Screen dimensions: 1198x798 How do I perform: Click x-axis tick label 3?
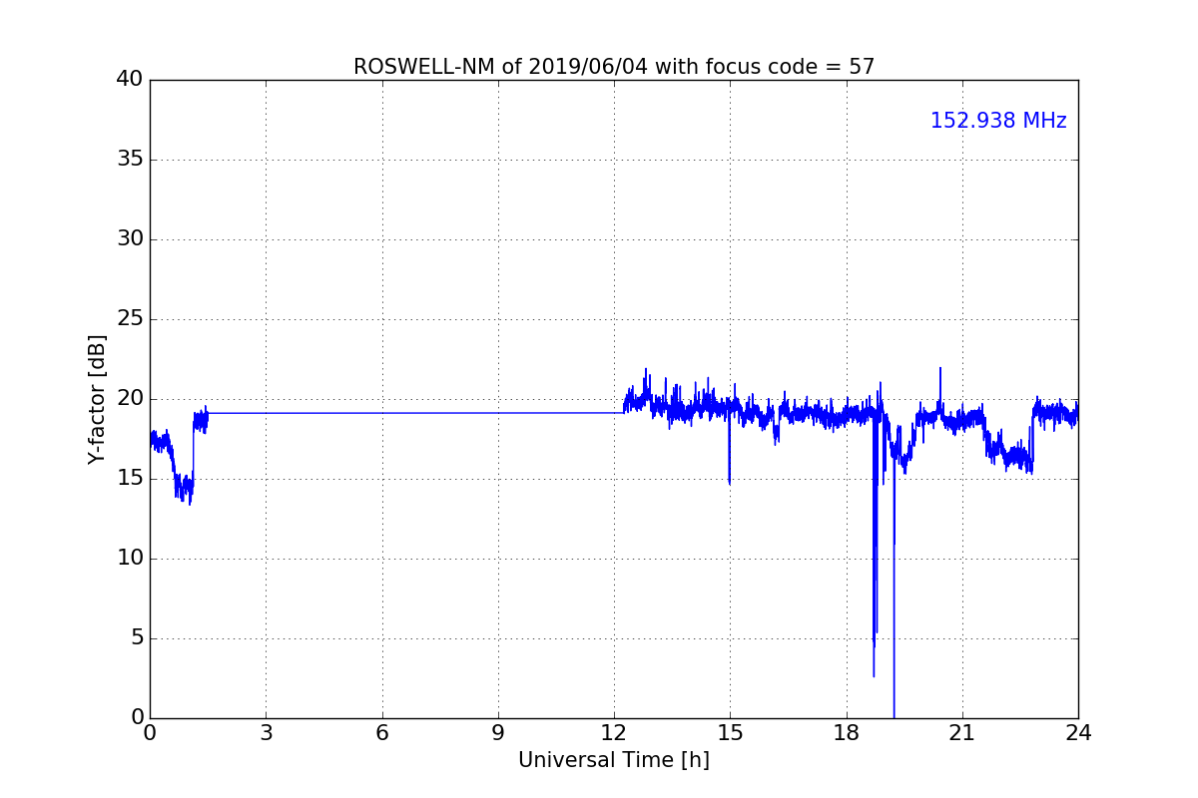(x=266, y=733)
